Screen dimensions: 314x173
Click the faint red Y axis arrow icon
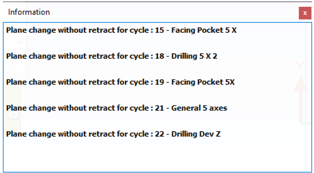point(301,99)
